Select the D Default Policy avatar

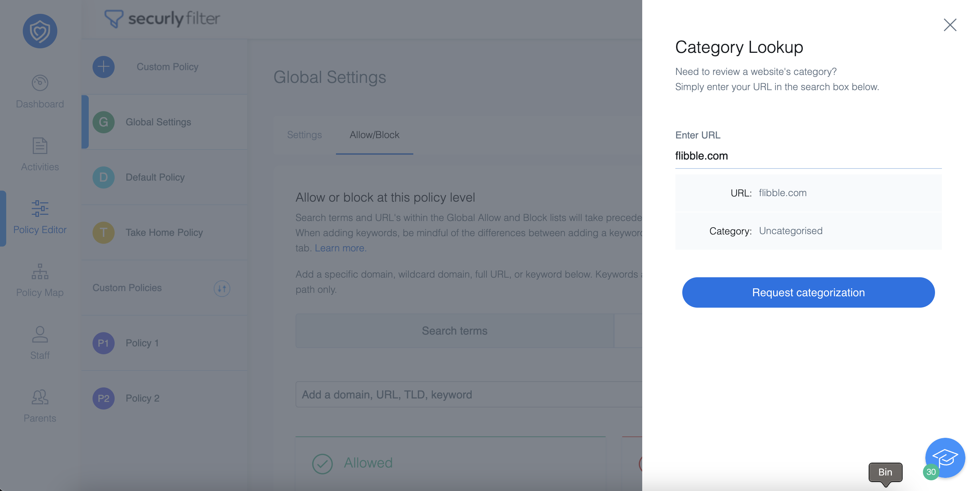[x=104, y=177]
